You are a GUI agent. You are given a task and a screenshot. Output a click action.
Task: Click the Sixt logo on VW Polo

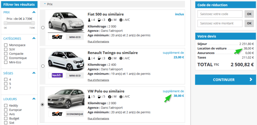point(57,114)
